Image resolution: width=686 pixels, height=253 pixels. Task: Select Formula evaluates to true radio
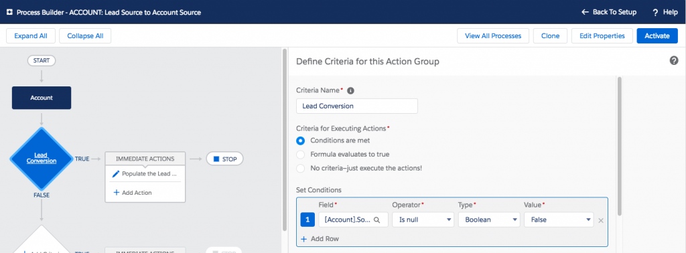300,154
